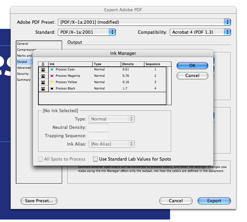
Task: Click the process ink icon beside Process Magenta
Action: tap(43, 76)
